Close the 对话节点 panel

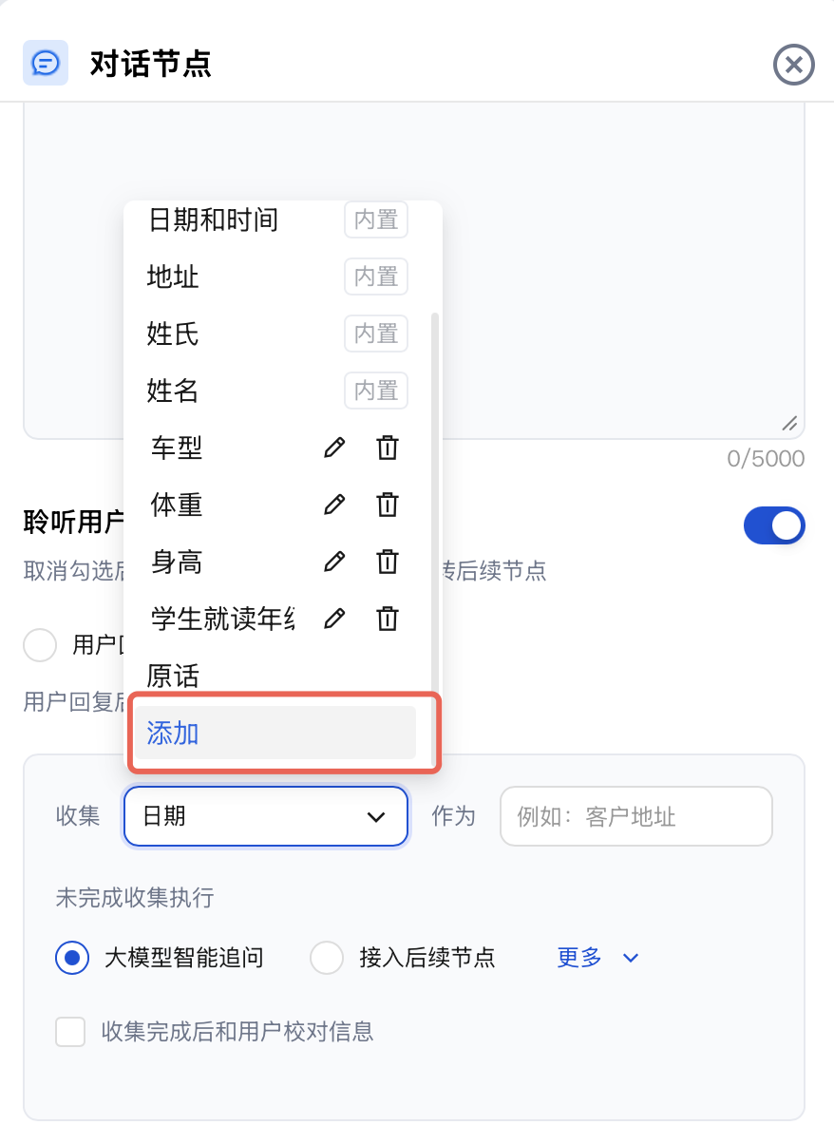point(794,65)
